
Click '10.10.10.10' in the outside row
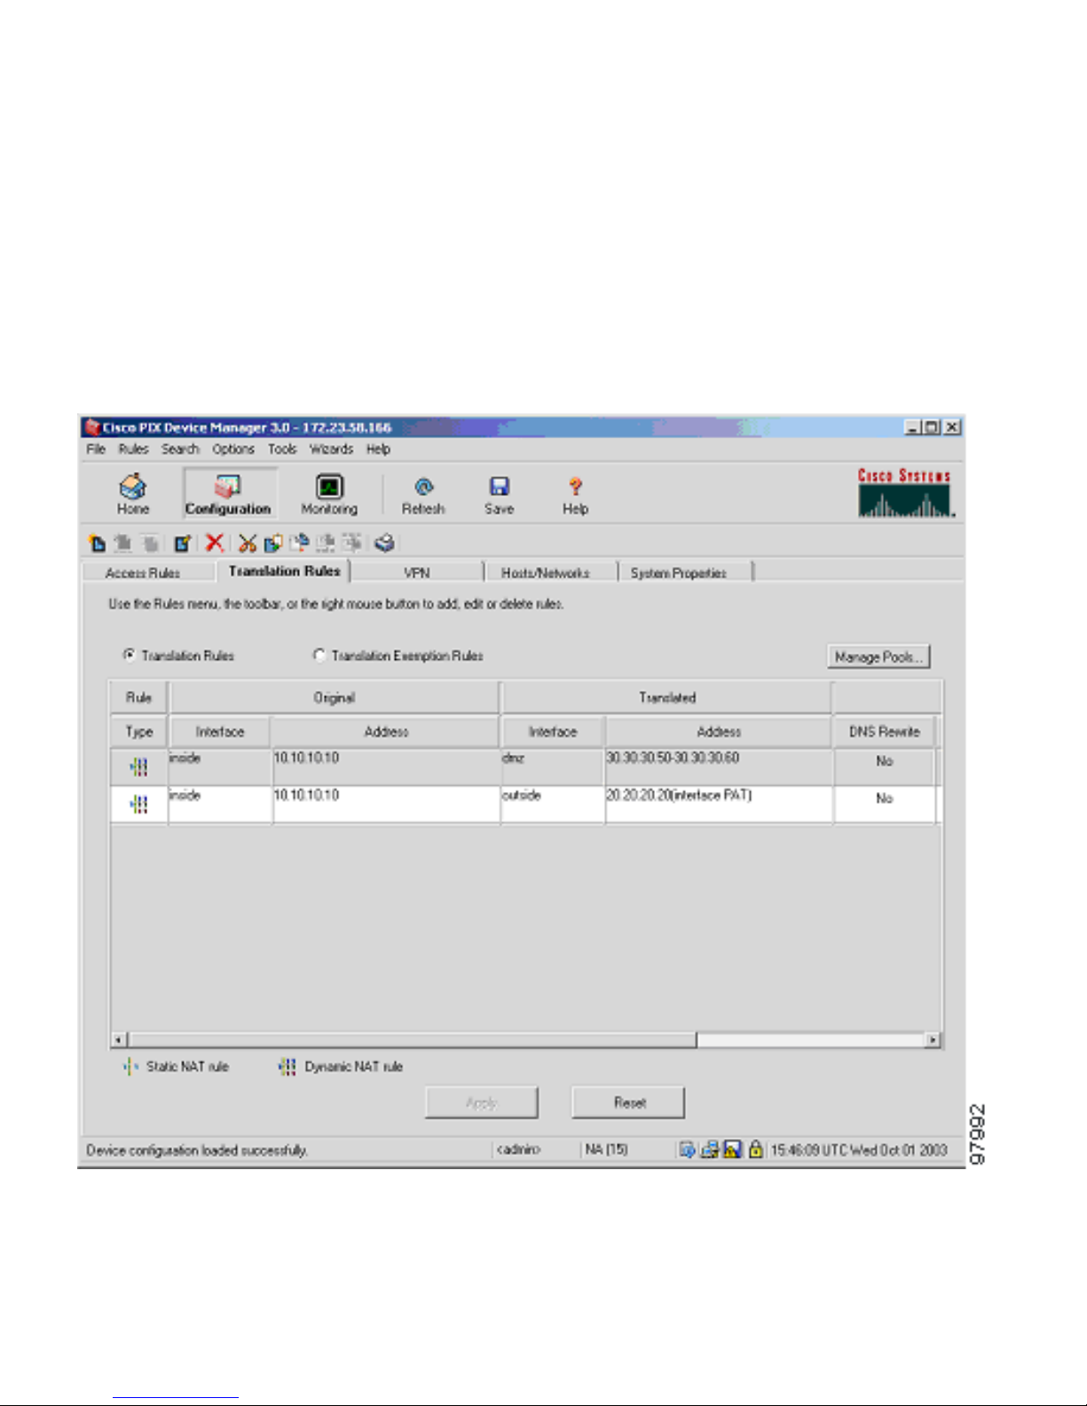click(386, 805)
